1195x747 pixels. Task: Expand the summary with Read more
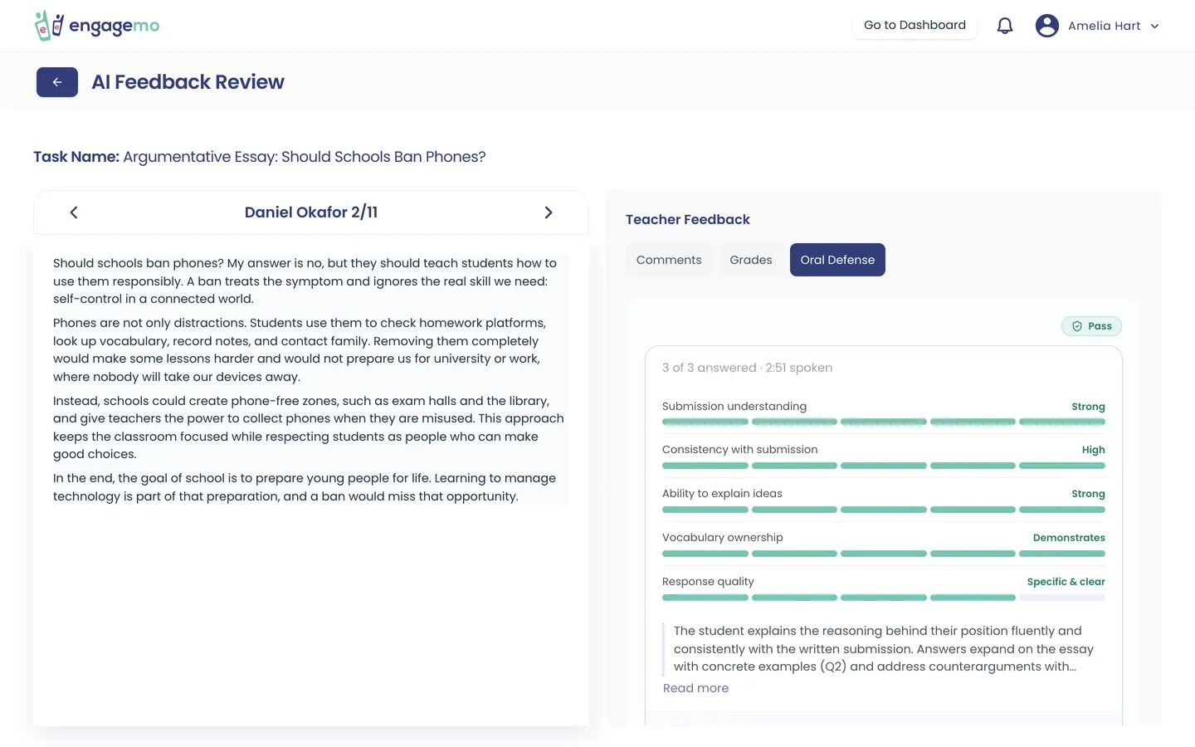(695, 688)
